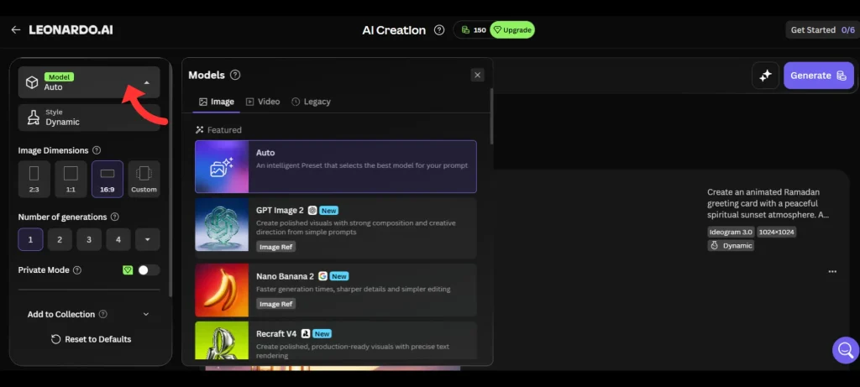Screen dimensions: 860x387
Task: Select the 1:1 aspect ratio
Action: click(71, 180)
